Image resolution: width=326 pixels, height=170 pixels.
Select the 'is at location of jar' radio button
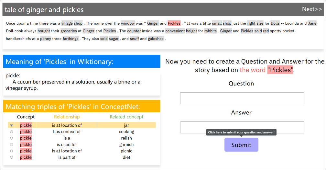tap(12, 125)
